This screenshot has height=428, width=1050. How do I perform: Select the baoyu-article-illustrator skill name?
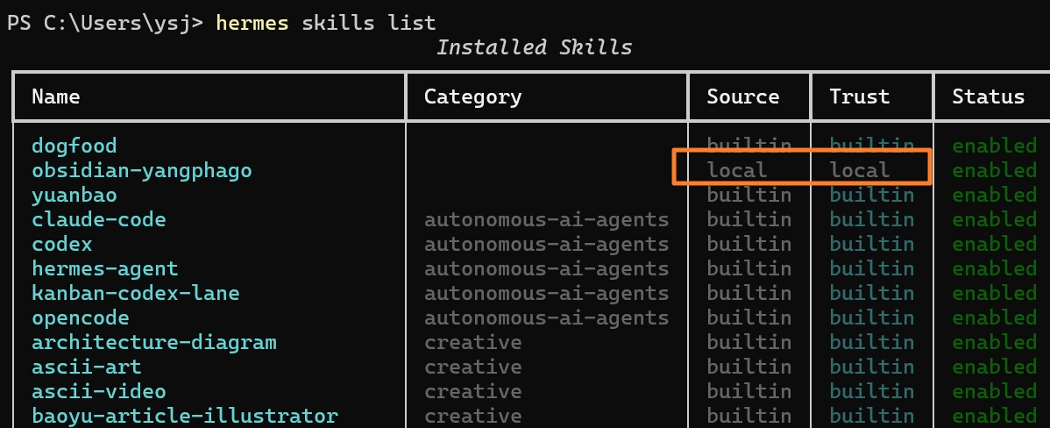pos(185,416)
